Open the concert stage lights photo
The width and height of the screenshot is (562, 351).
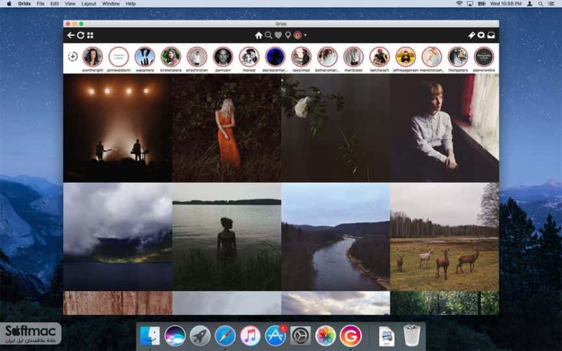[118, 128]
